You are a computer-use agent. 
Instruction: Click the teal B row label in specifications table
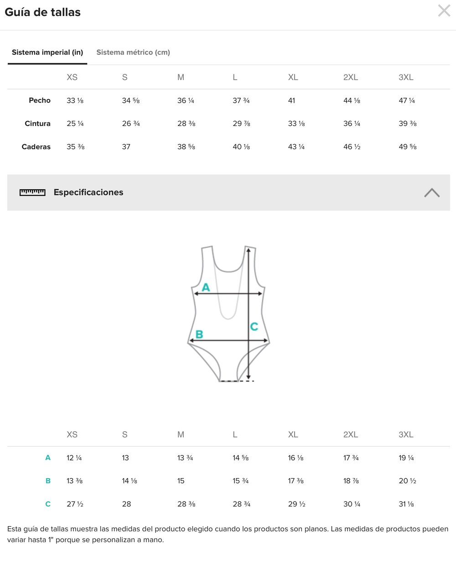point(48,481)
